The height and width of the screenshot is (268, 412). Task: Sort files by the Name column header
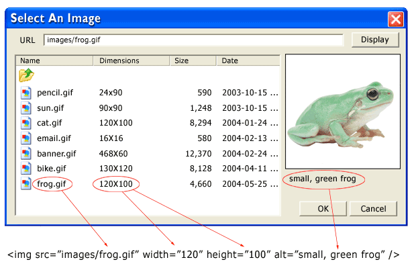(54, 60)
